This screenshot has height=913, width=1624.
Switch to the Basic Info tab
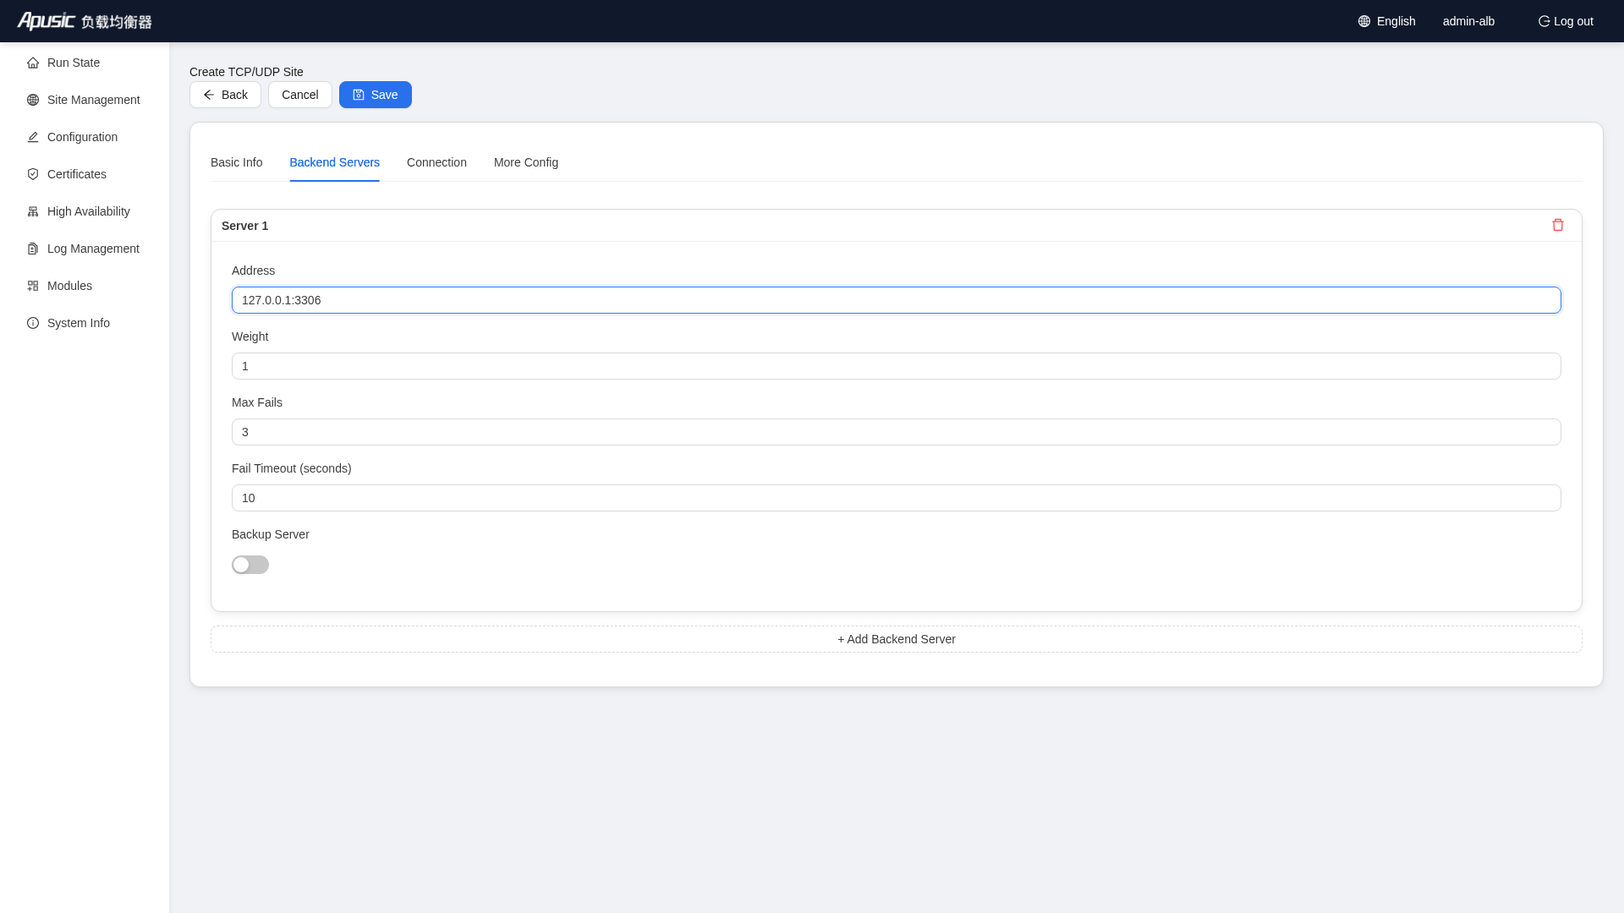[236, 162]
